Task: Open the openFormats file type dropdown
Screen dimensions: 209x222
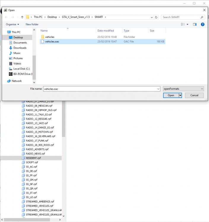Action: tap(183, 89)
